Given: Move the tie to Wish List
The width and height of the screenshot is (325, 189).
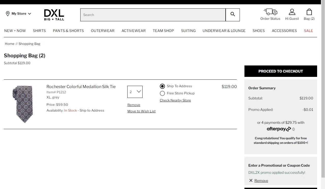Looking at the screenshot, I should (x=142, y=111).
